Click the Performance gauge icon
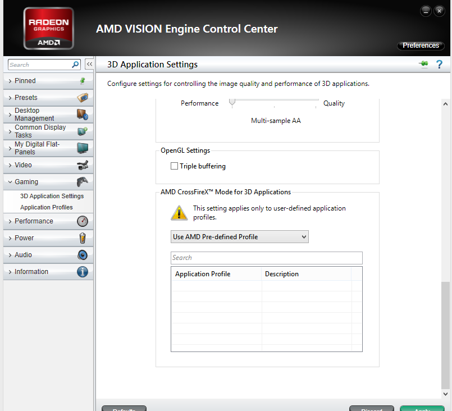This screenshot has width=452, height=411. pyautogui.click(x=83, y=221)
